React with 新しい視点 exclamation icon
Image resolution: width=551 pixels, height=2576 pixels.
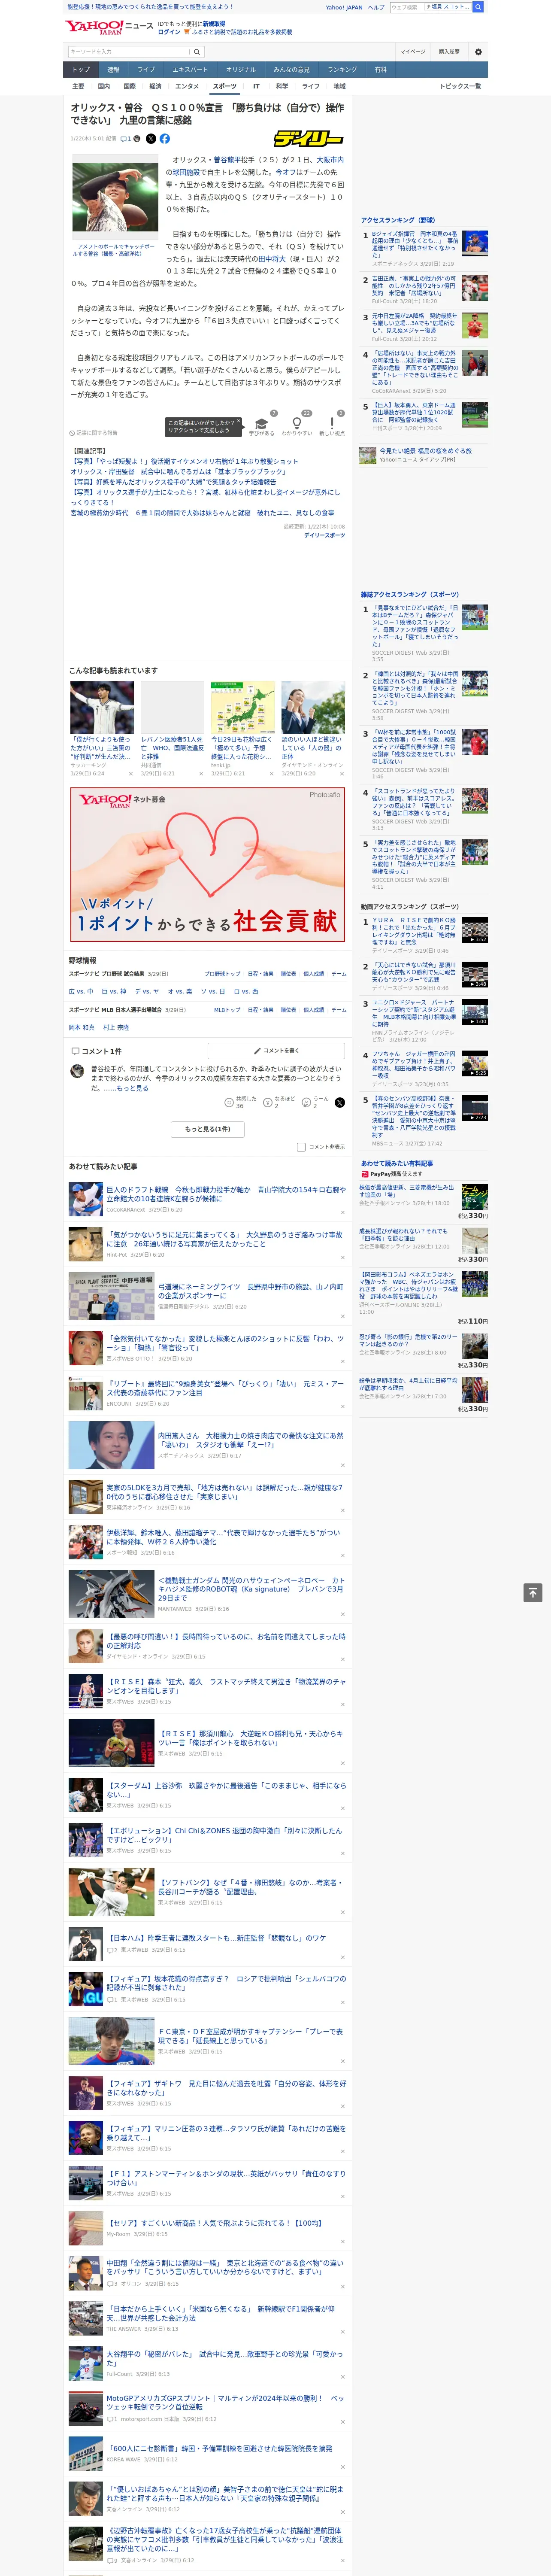point(332,424)
